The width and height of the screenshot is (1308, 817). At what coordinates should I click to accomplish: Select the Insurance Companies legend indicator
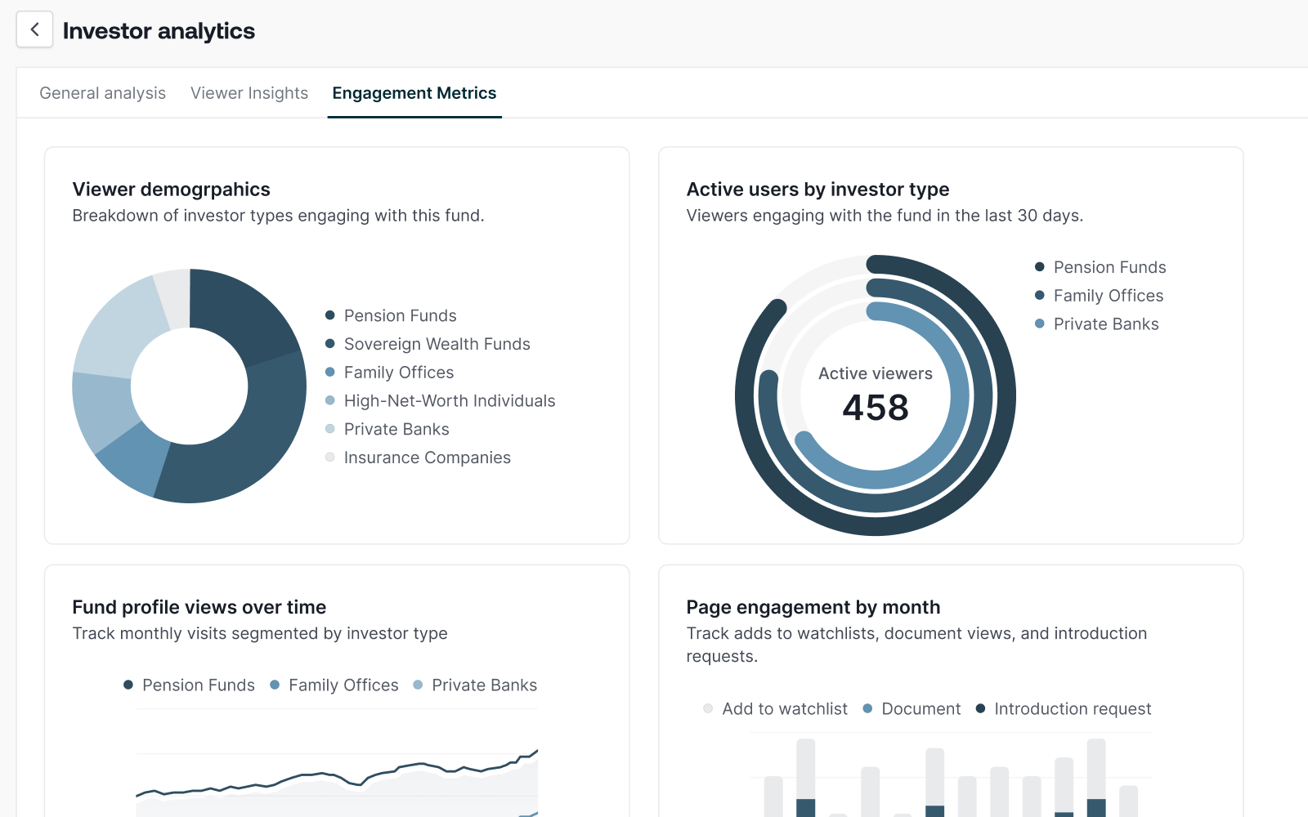pyautogui.click(x=330, y=458)
